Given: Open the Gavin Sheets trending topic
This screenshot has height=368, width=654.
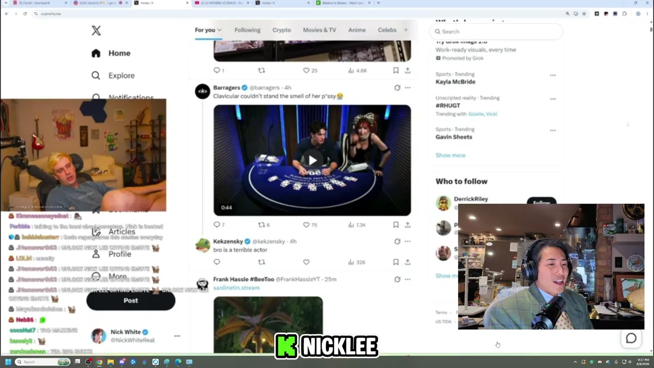Looking at the screenshot, I should pyautogui.click(x=454, y=137).
